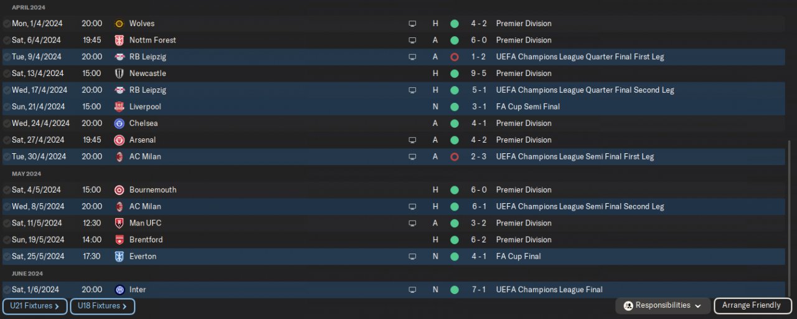Open the Responsibilities dropdown
This screenshot has height=319, width=797.
(663, 306)
